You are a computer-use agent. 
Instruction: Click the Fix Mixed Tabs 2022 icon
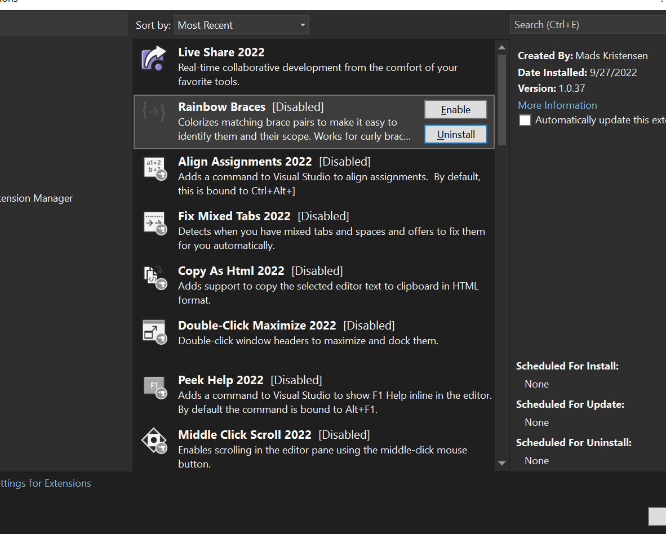tap(155, 223)
